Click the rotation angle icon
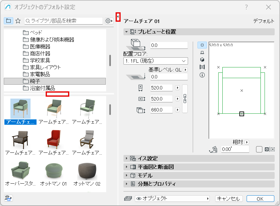Image resolution: width=280 pixels, height=206 pixels. click(214, 149)
